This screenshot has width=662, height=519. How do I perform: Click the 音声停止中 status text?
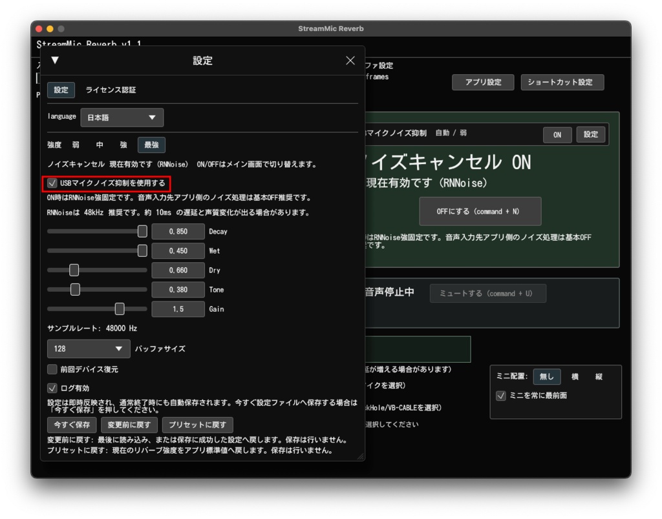point(389,292)
